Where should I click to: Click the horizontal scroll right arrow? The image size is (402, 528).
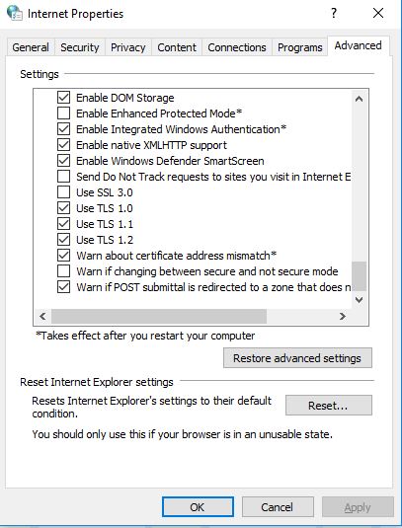pyautogui.click(x=343, y=316)
